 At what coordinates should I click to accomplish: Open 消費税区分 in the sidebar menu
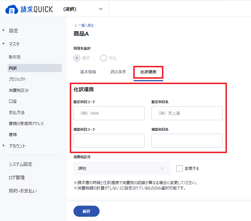[19, 90]
